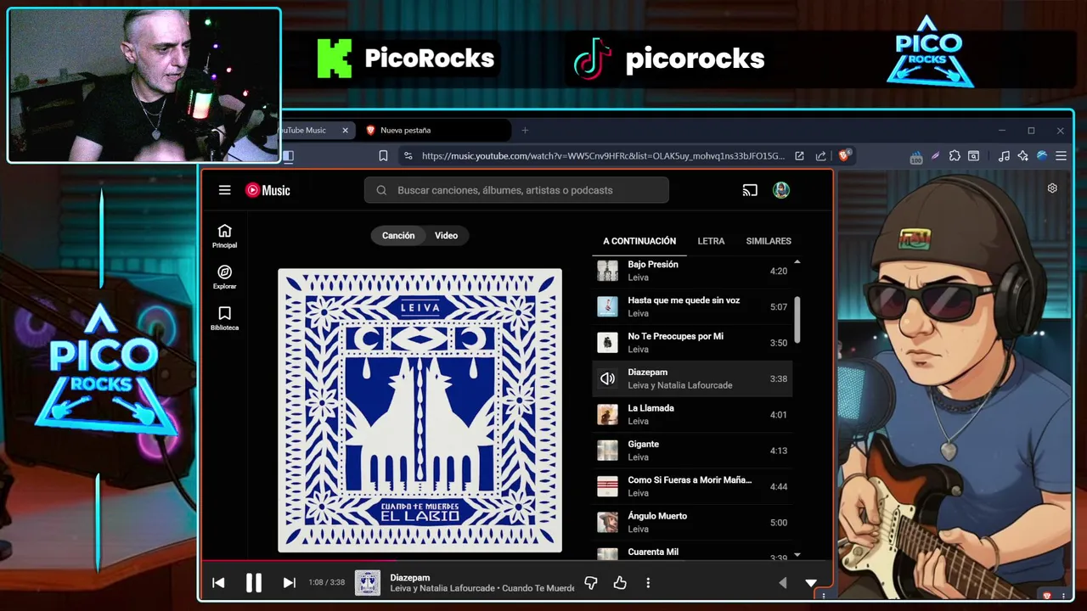Open the SIMILARES tab

point(769,241)
